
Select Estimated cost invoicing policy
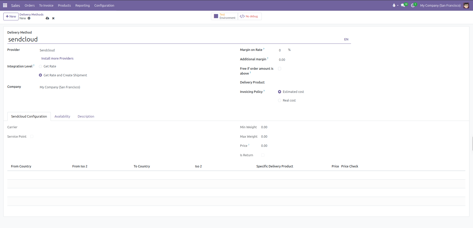coord(280,92)
